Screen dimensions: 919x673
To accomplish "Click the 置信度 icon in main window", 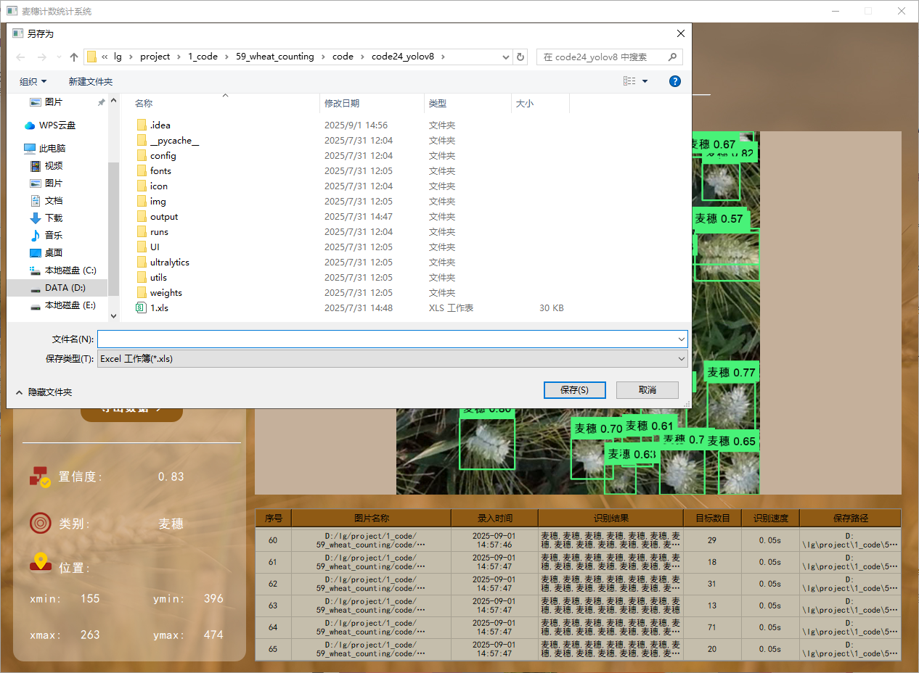I will point(40,476).
